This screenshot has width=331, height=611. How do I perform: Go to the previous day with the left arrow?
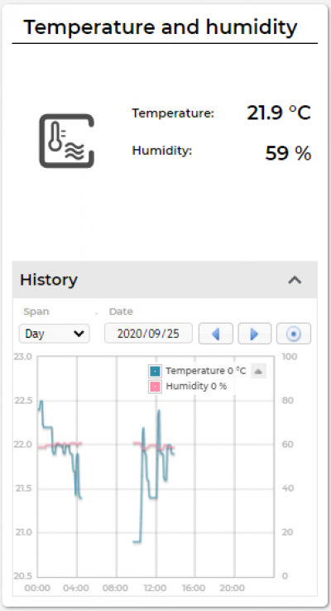pyautogui.click(x=216, y=334)
